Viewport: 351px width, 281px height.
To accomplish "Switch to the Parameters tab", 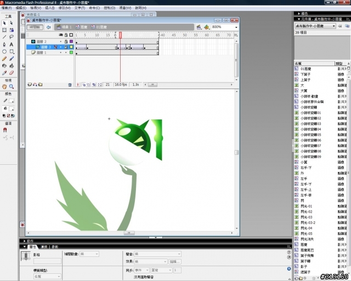I will [55, 247].
